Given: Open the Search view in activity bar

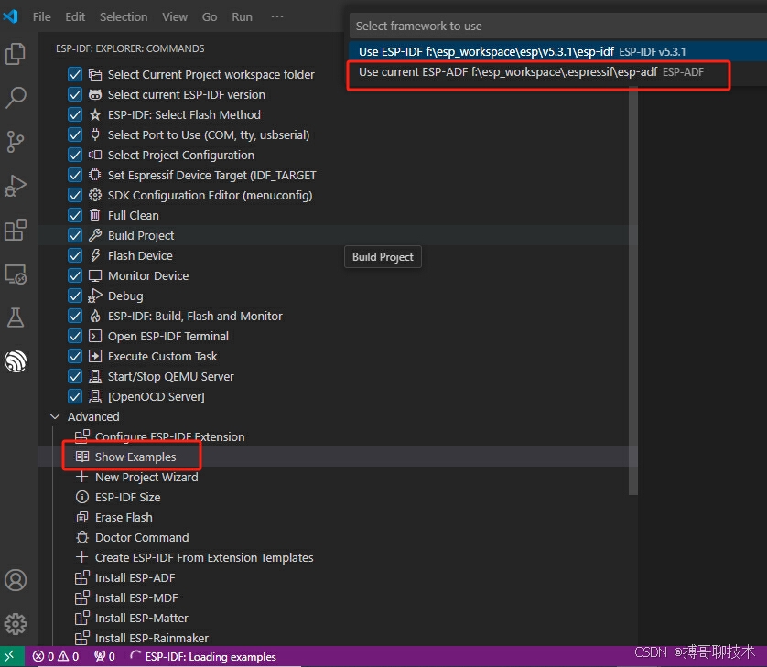Looking at the screenshot, I should point(16,98).
